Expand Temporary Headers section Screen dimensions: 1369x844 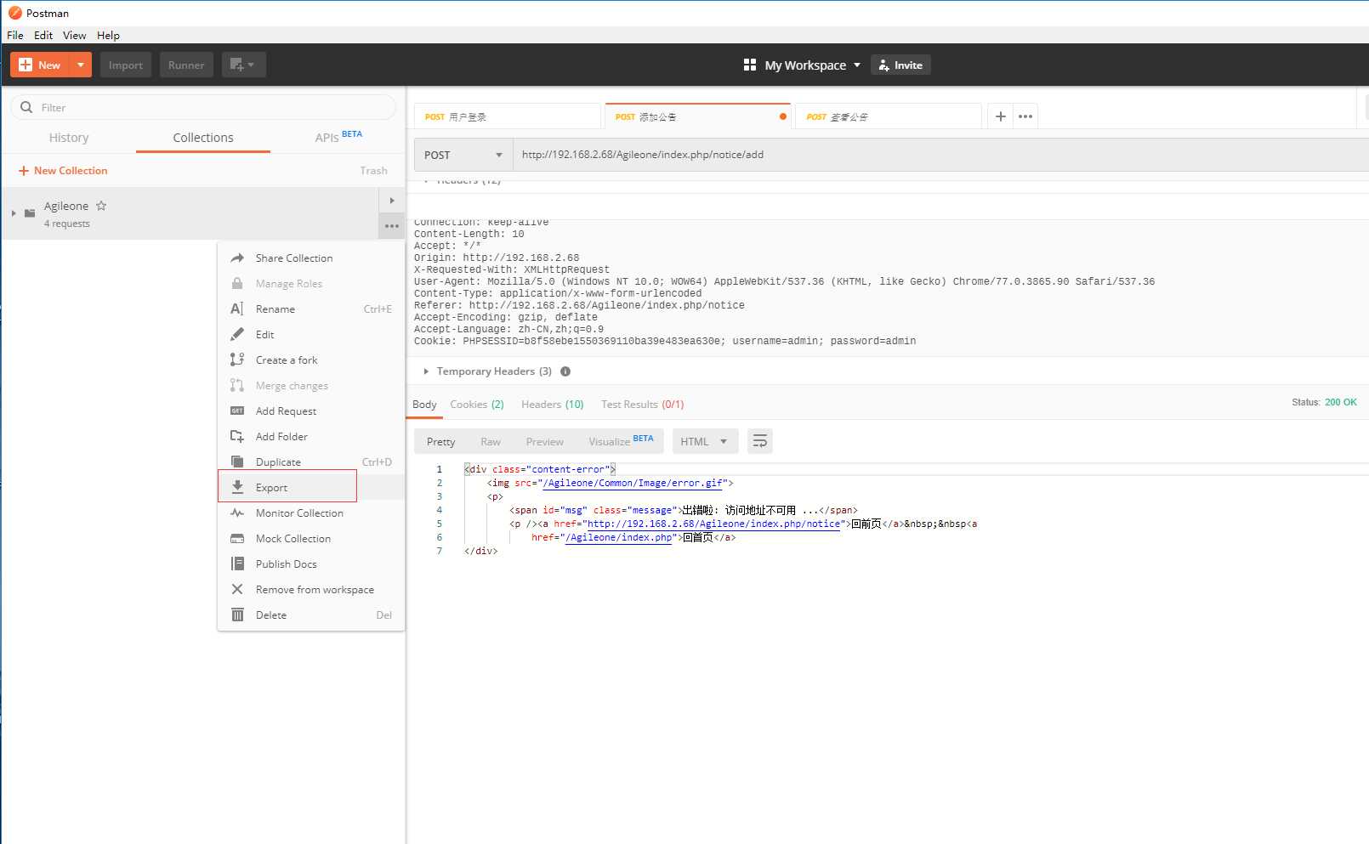[x=426, y=371]
